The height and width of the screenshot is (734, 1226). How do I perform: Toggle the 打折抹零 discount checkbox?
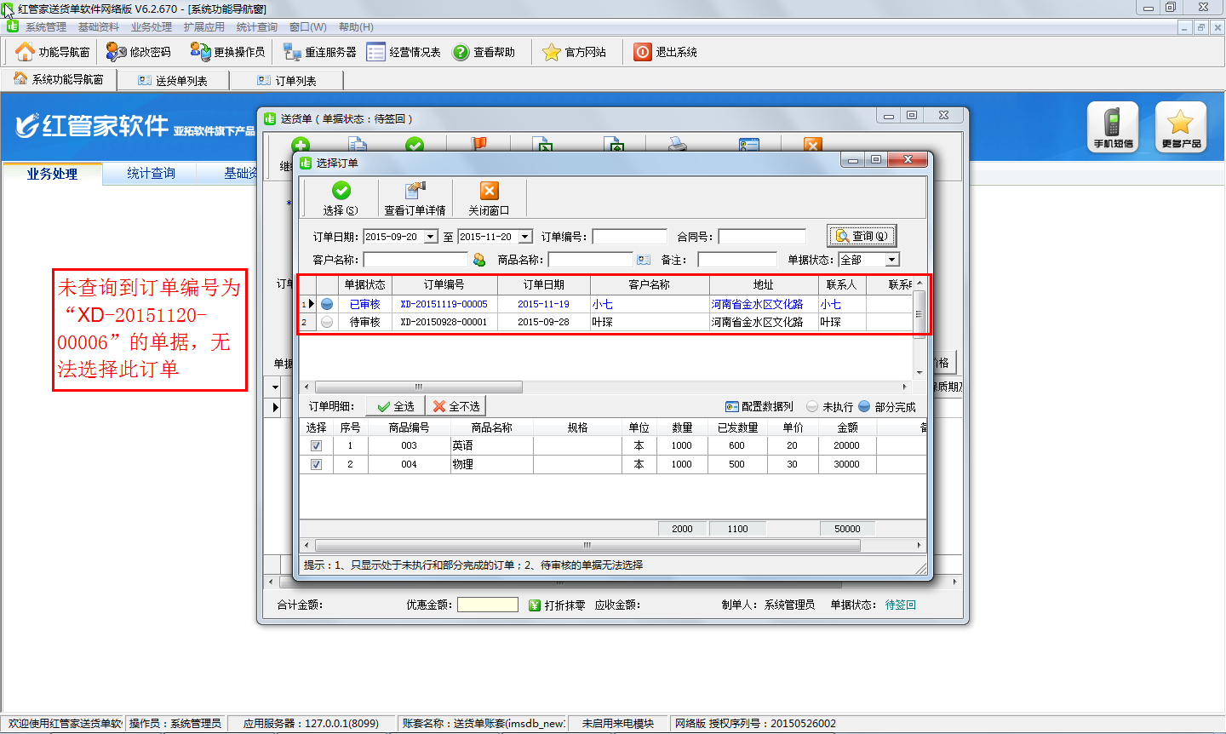[535, 605]
